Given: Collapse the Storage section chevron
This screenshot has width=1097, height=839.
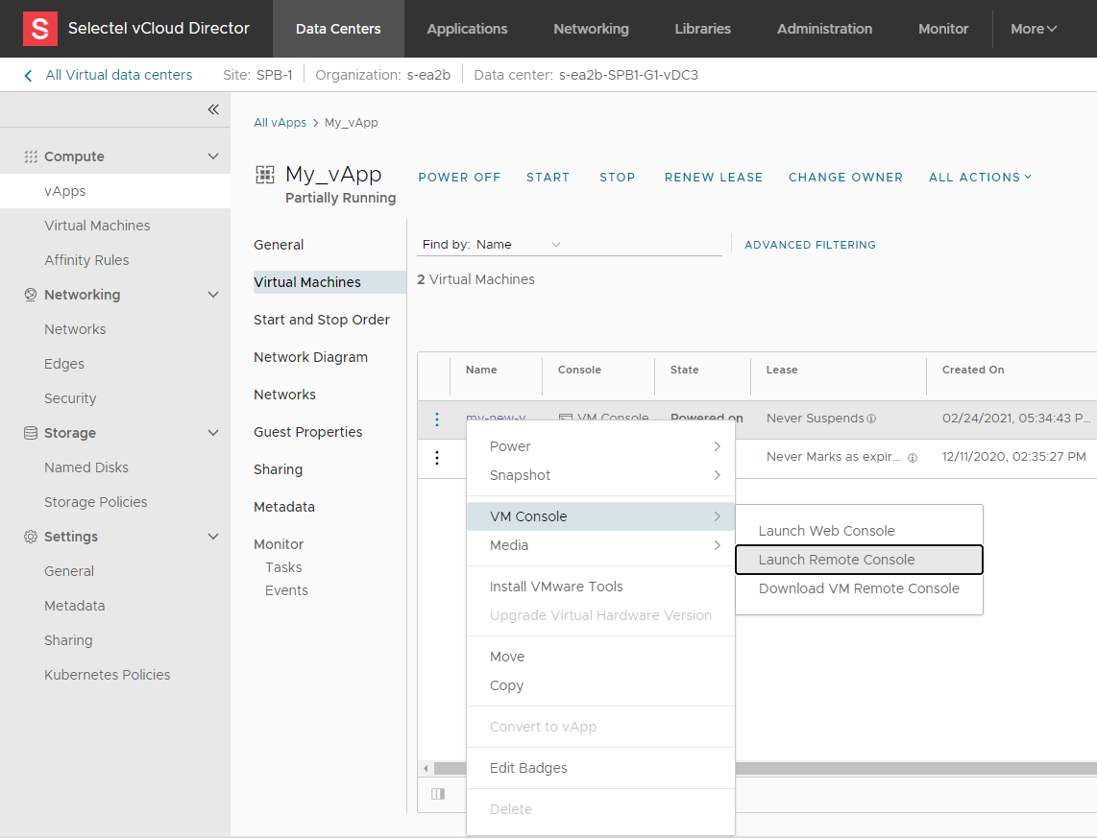Looking at the screenshot, I should (x=213, y=433).
